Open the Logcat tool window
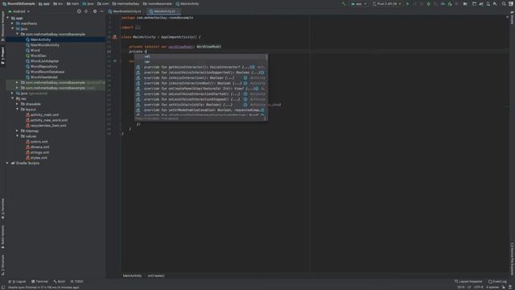 [x=17, y=281]
